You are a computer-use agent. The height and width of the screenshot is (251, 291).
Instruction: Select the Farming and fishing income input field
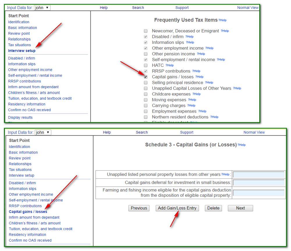tap(259, 193)
